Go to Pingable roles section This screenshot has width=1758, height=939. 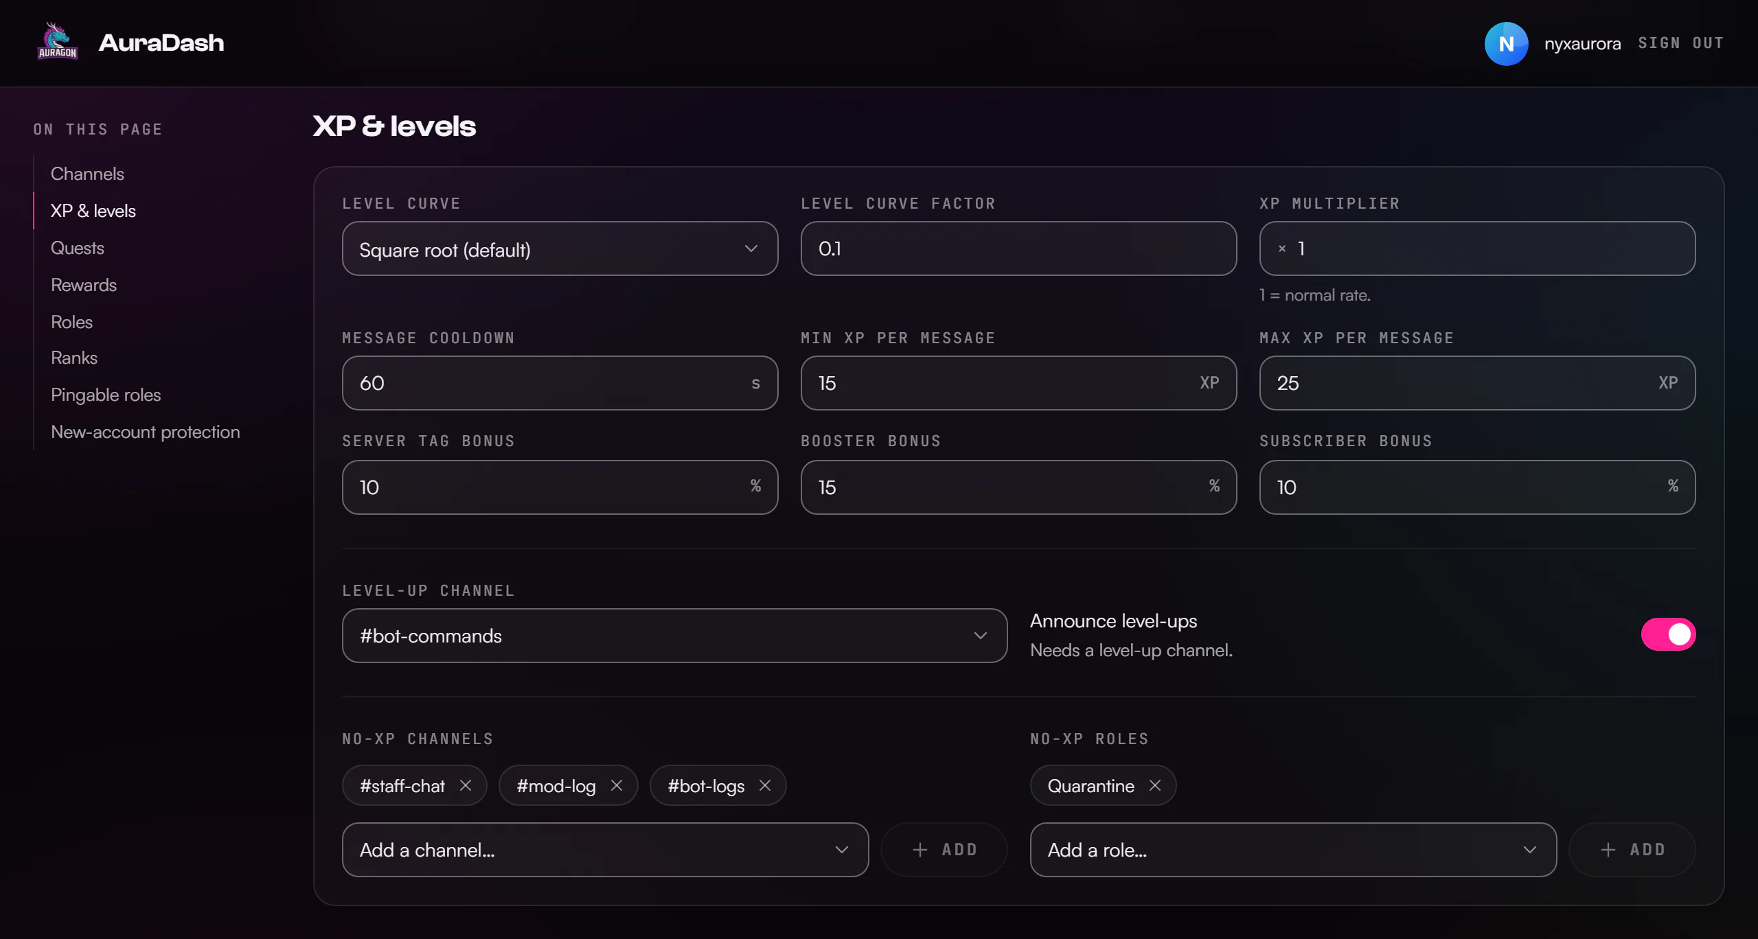coord(106,395)
